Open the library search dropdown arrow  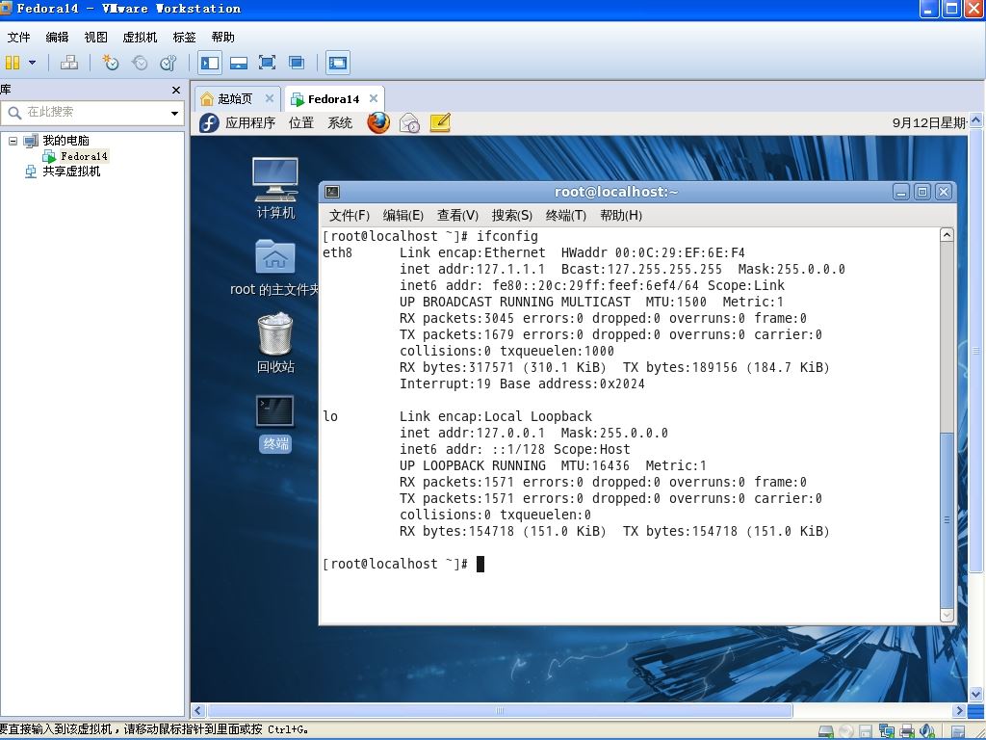(174, 114)
